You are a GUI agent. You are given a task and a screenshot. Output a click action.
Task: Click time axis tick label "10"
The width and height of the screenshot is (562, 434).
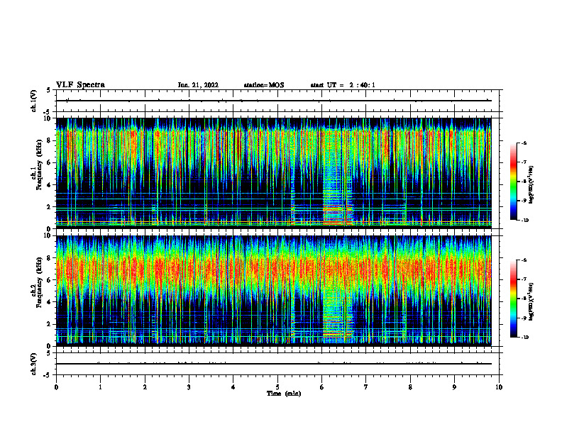[499, 387]
